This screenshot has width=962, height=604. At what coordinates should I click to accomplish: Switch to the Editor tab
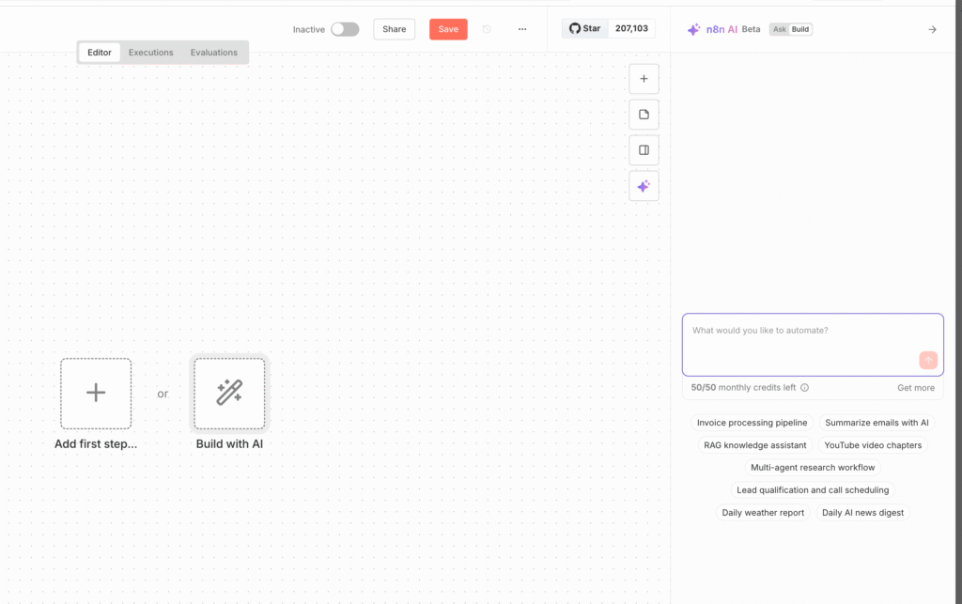click(100, 53)
